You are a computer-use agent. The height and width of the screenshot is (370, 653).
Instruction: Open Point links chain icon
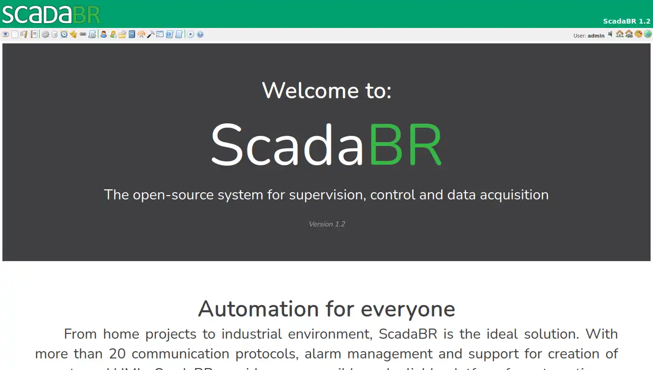click(83, 34)
